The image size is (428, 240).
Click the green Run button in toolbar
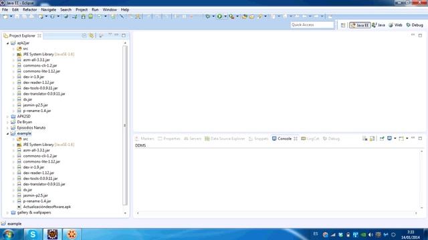pyautogui.click(x=219, y=17)
